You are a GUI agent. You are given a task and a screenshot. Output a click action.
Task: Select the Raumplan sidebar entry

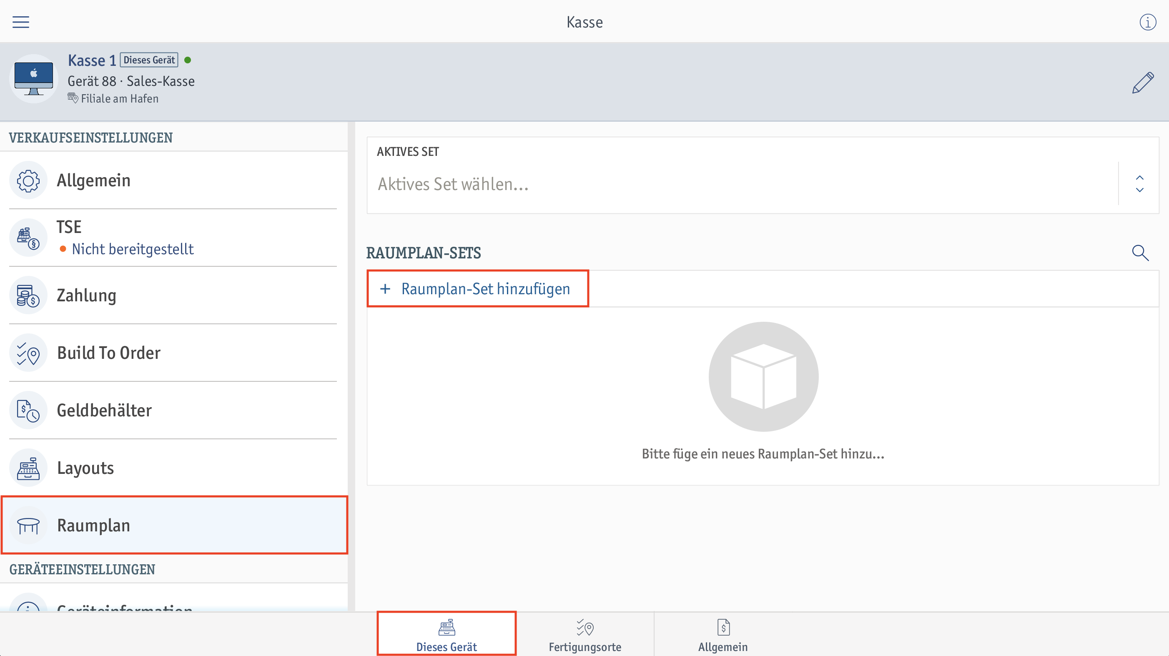[x=174, y=526]
